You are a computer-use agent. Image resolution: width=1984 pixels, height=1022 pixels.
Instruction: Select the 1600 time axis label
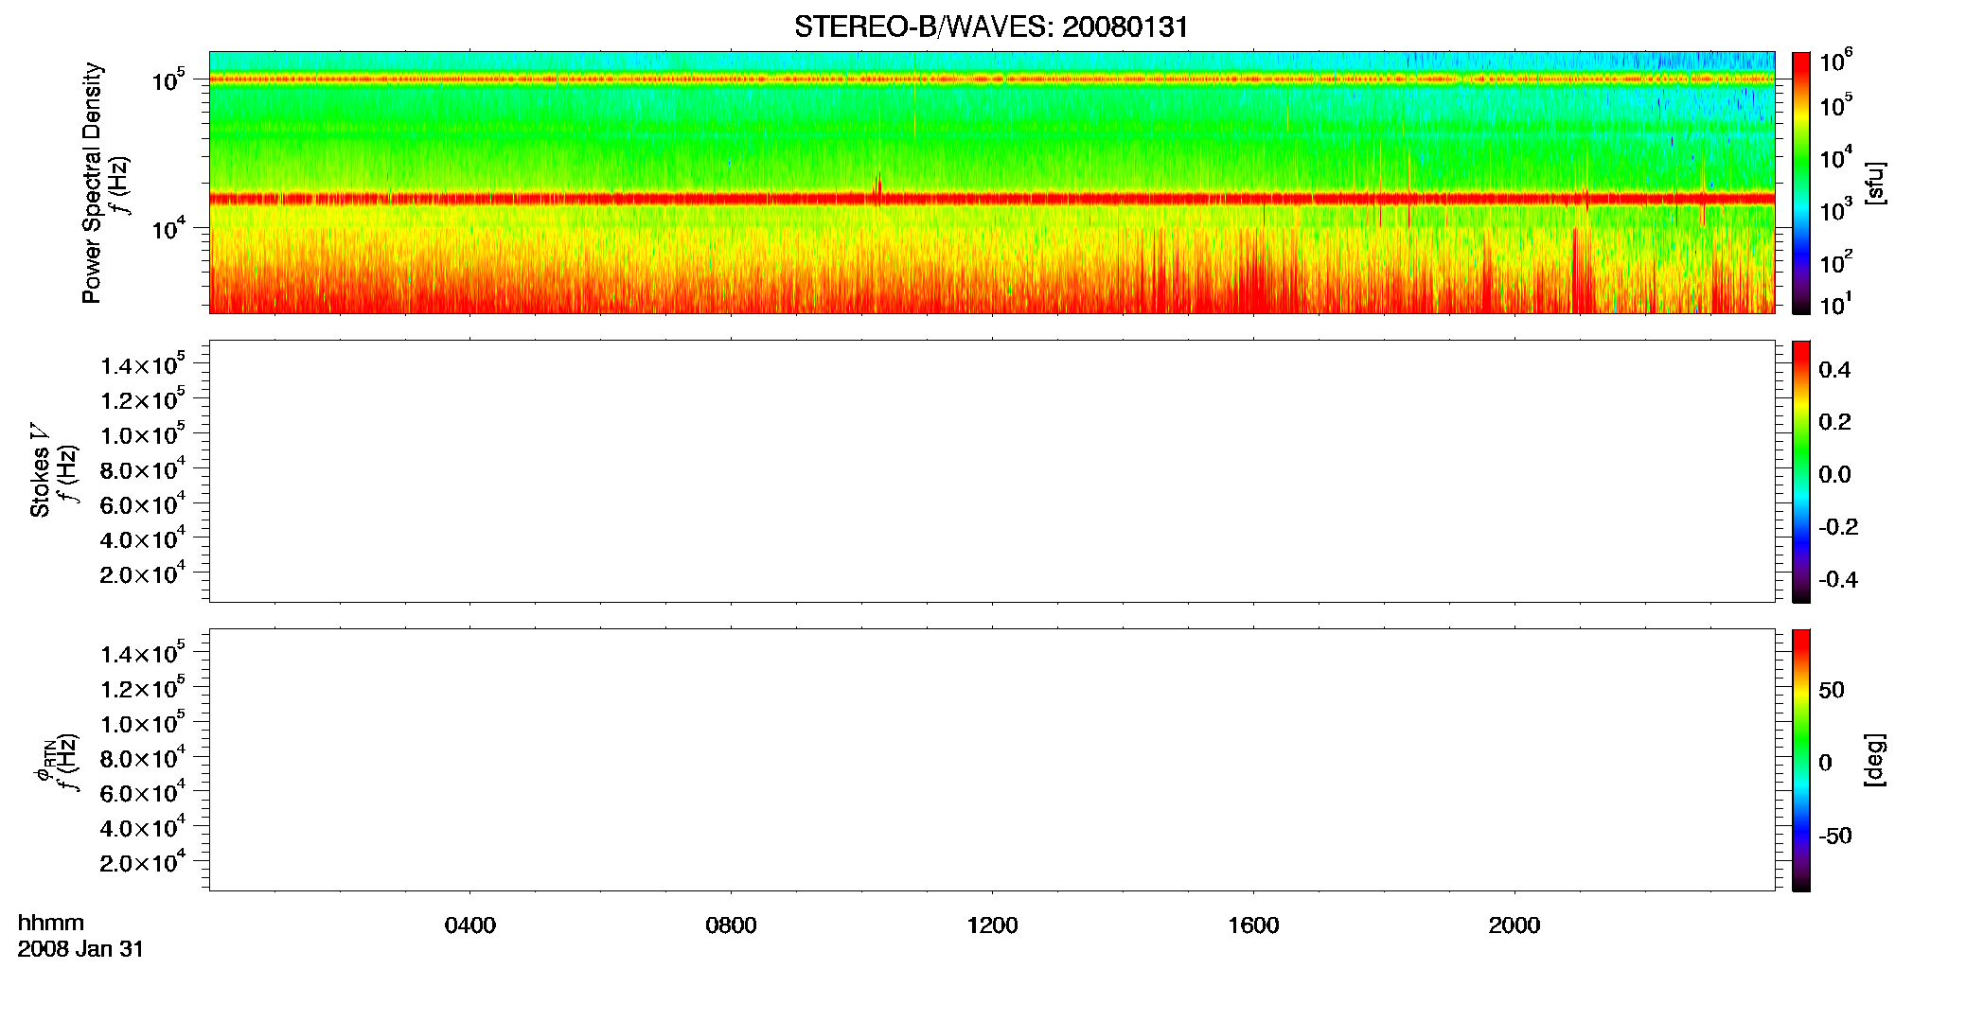point(1253,925)
